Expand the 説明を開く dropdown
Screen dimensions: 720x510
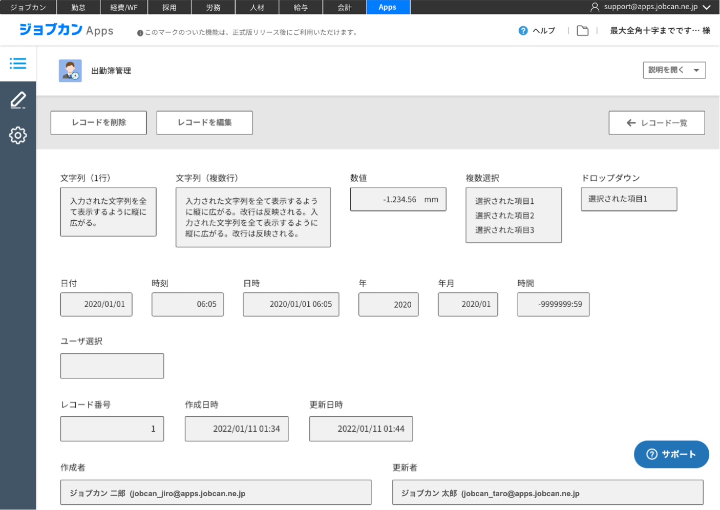pos(674,70)
